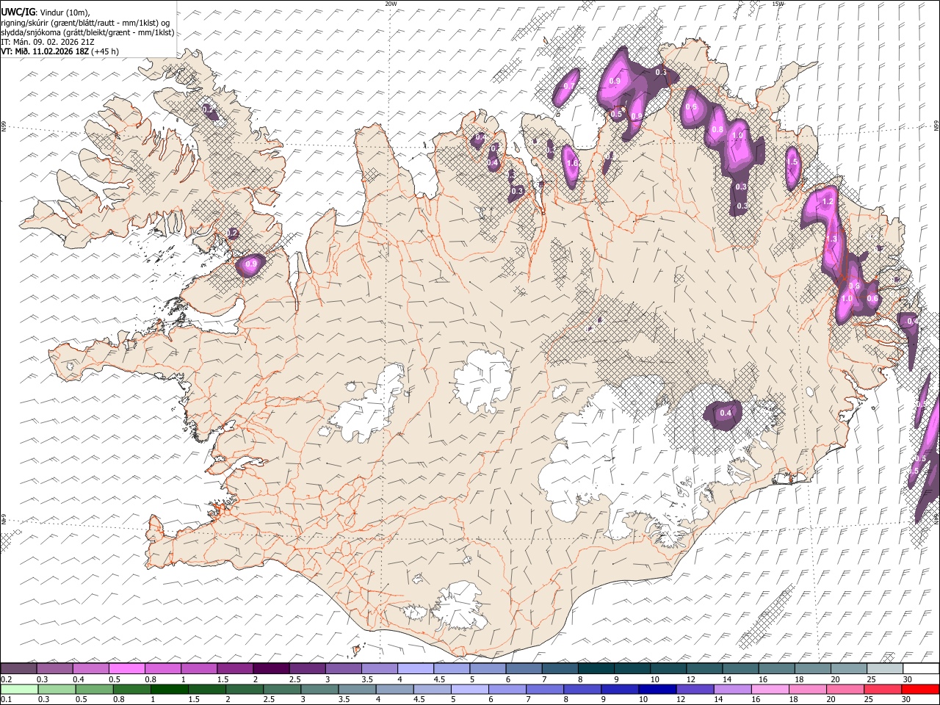Select the dark blue lower swatch labeled 10
The image size is (940, 705).
tap(657, 689)
